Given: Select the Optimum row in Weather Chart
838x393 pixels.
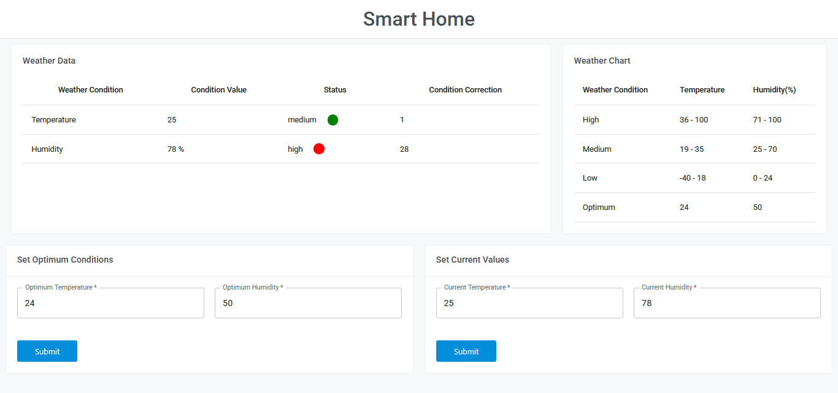Looking at the screenshot, I should (599, 208).
